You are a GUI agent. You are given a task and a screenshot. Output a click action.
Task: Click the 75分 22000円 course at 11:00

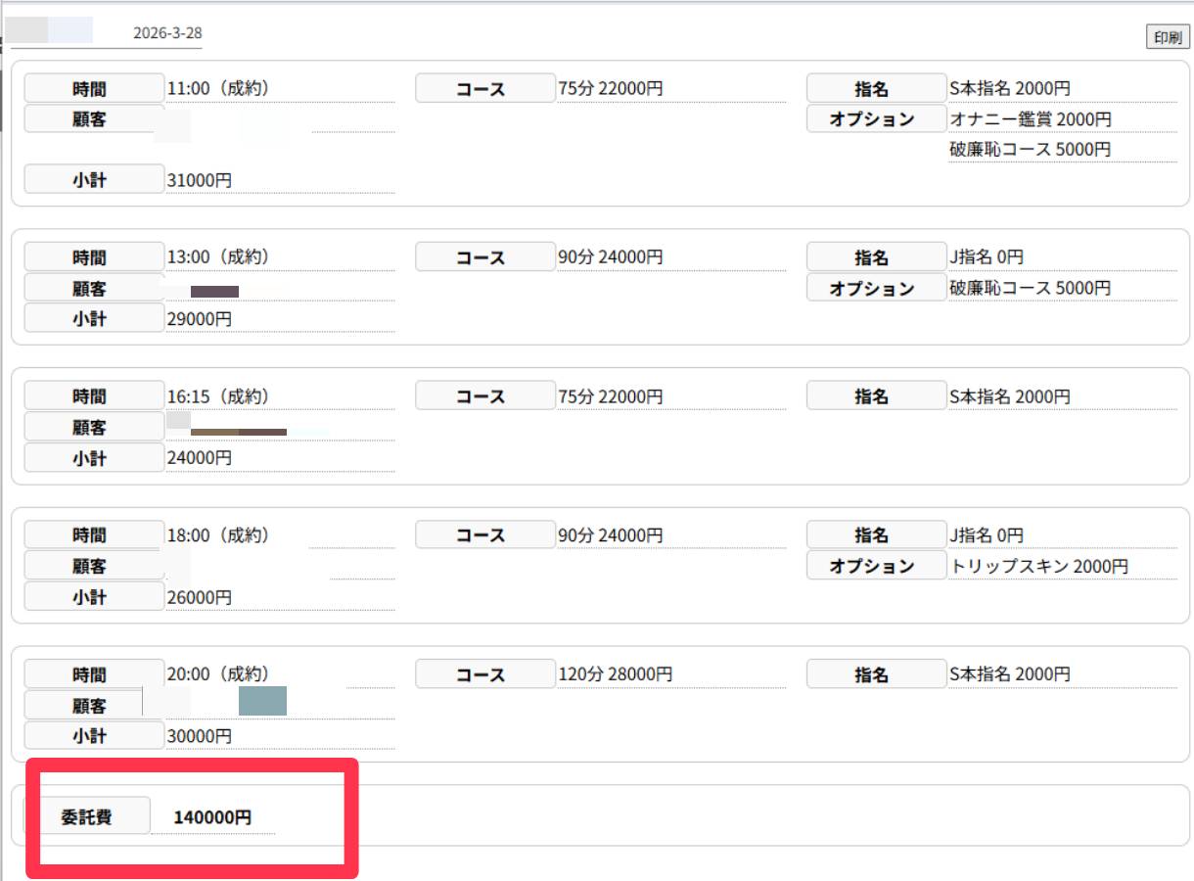coord(610,89)
